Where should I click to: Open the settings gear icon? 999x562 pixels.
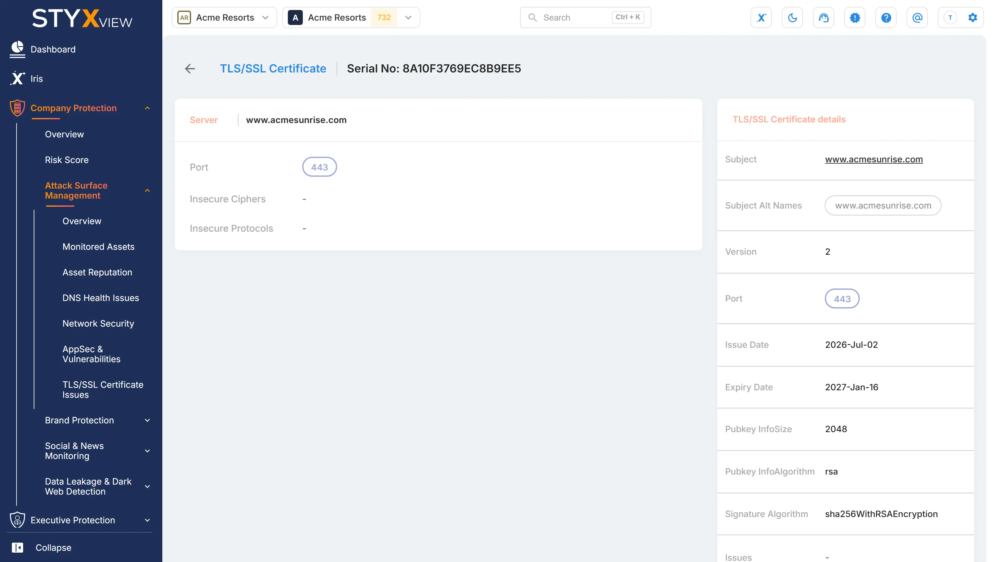pos(973,17)
